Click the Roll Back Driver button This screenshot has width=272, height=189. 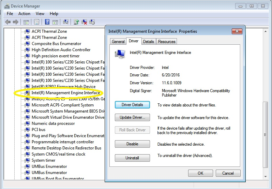[x=132, y=130]
